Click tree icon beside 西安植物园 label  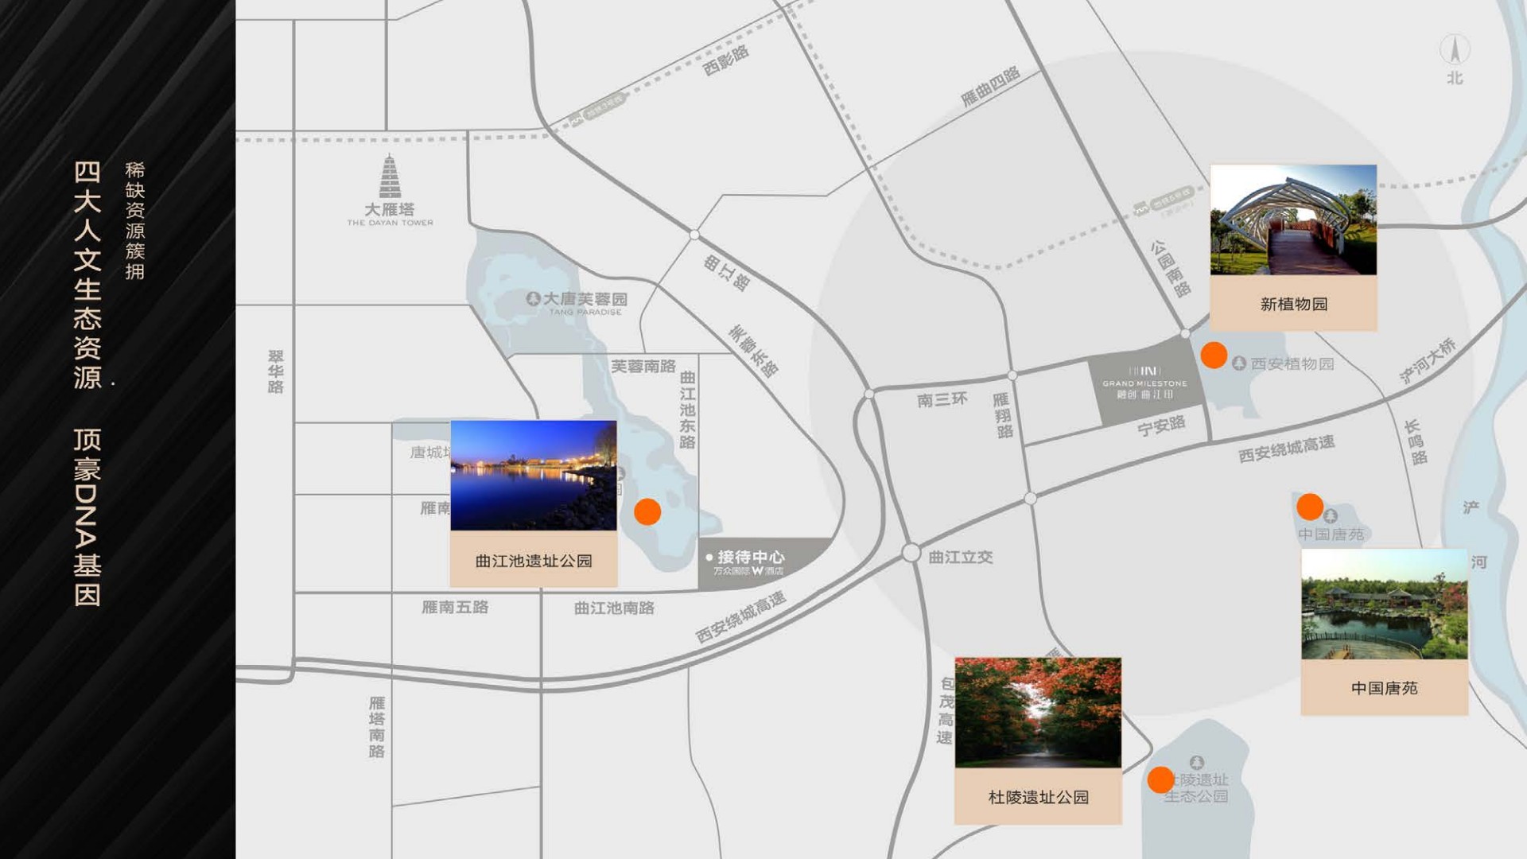(x=1239, y=363)
